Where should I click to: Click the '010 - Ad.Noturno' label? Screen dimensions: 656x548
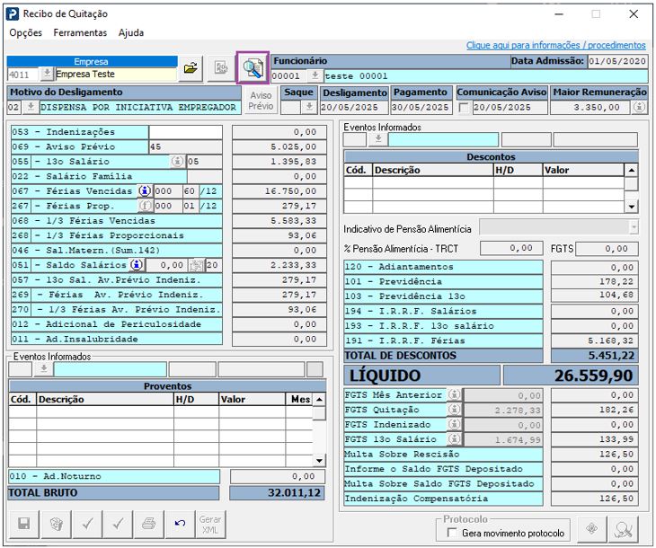point(114,476)
